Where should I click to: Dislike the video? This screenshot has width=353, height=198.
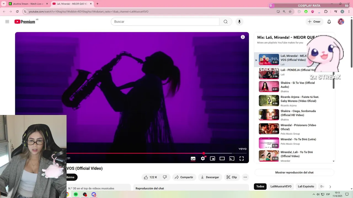tap(165, 177)
